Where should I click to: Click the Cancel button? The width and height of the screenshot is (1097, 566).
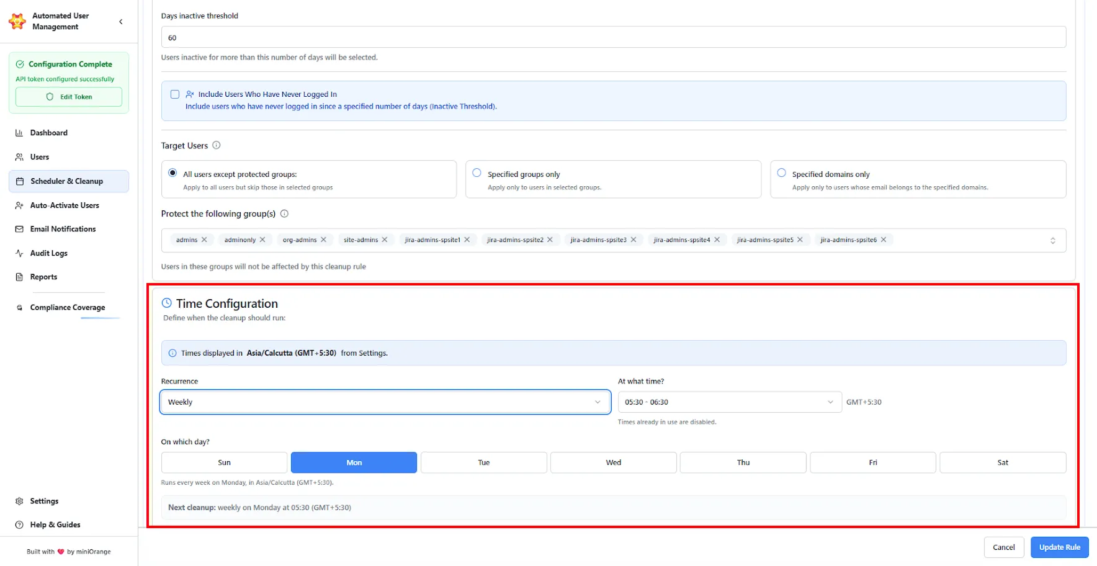coord(1004,547)
